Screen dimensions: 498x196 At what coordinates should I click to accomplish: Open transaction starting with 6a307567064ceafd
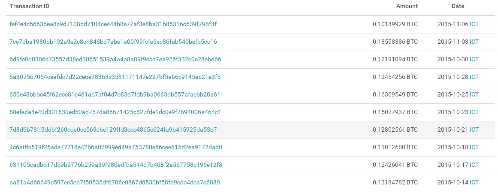[x=115, y=77]
